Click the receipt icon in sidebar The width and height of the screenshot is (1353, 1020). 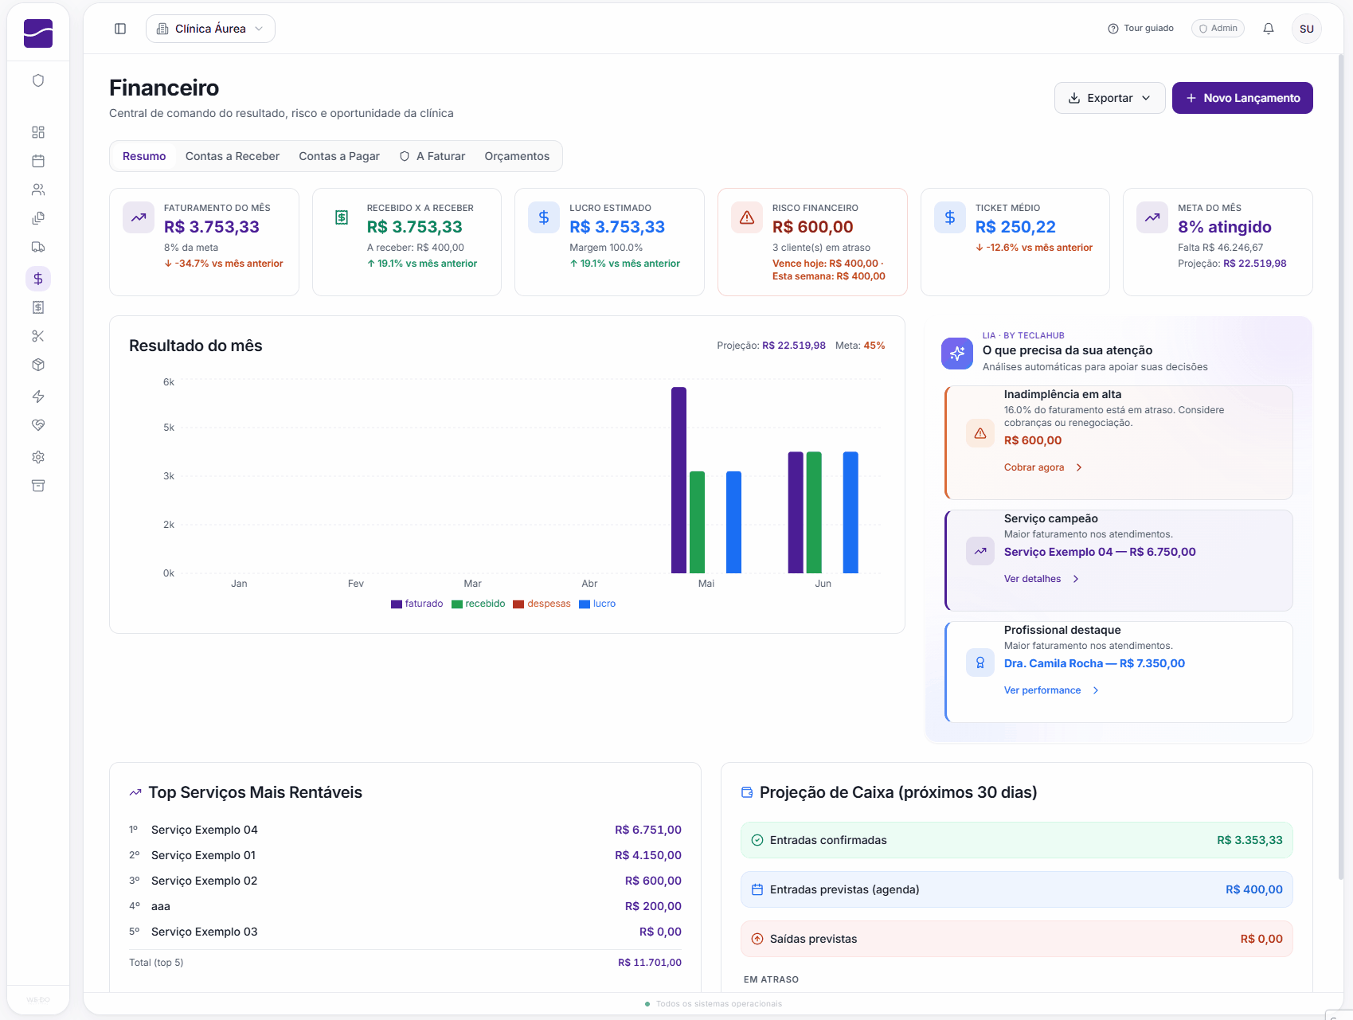(x=38, y=307)
